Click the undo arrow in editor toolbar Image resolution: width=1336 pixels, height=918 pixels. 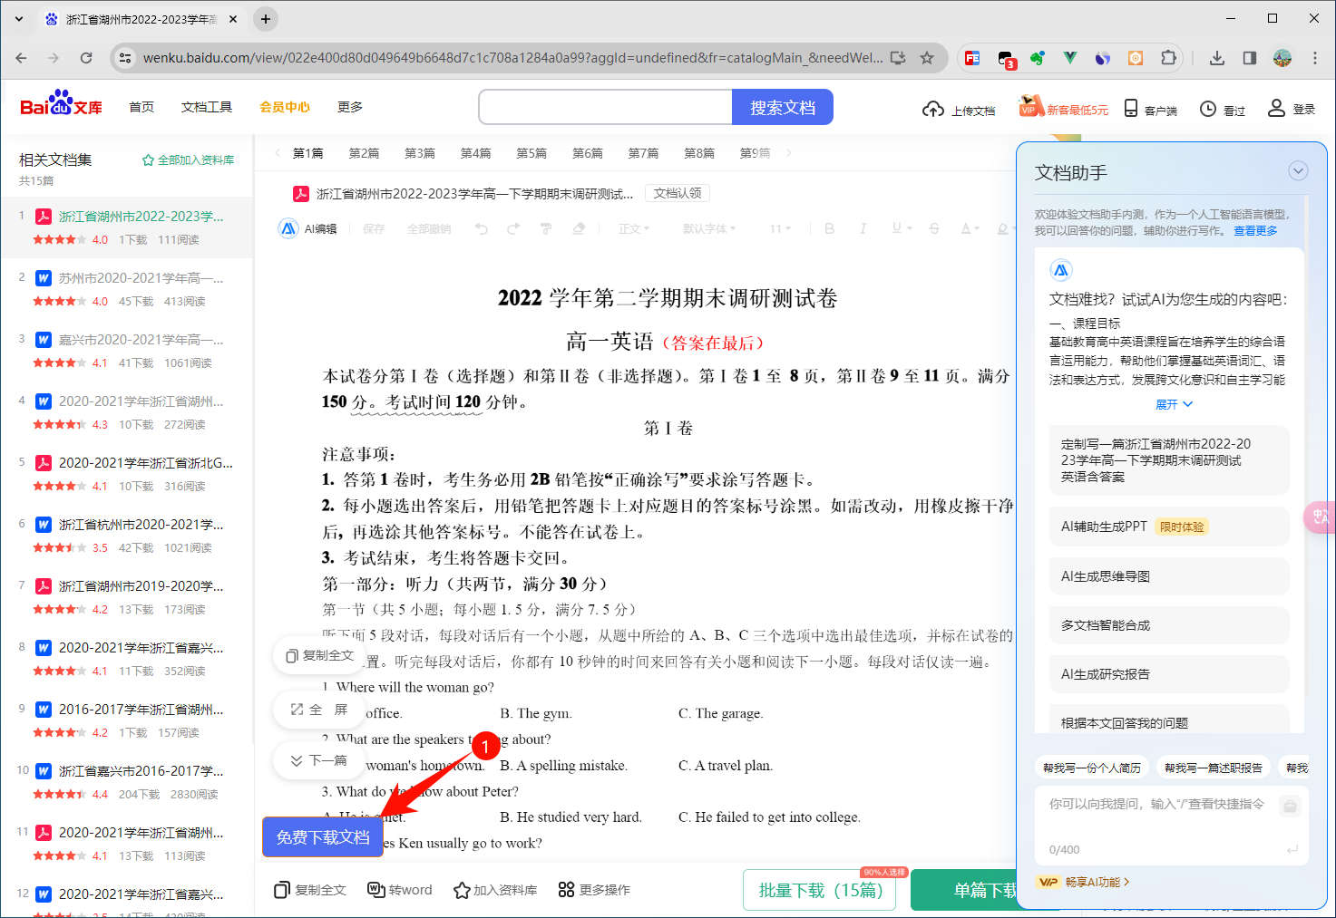click(482, 228)
